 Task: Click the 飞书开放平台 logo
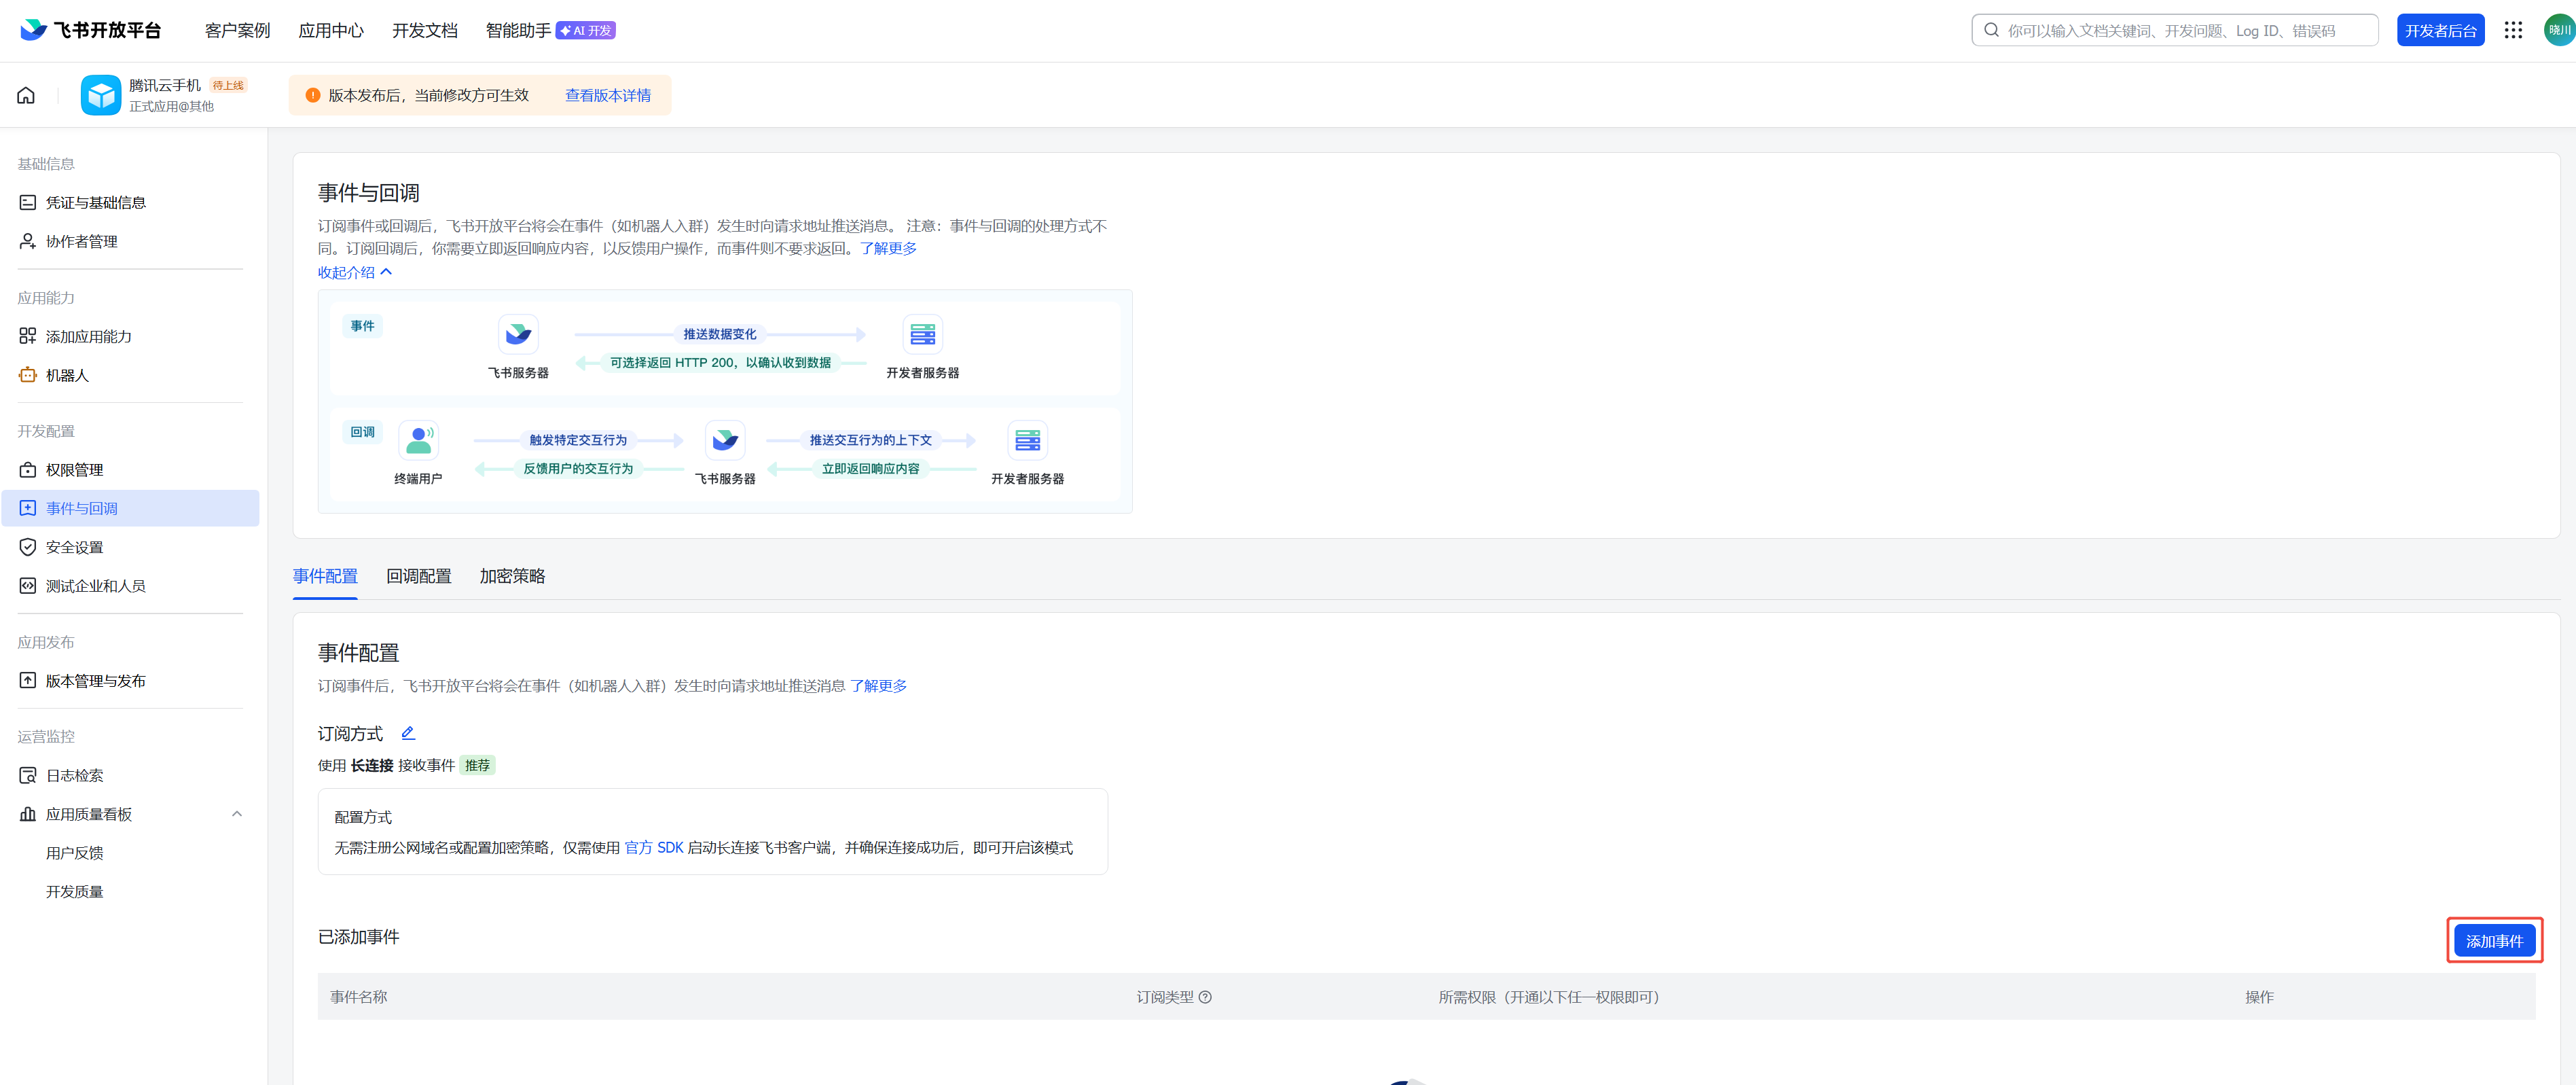[90, 30]
